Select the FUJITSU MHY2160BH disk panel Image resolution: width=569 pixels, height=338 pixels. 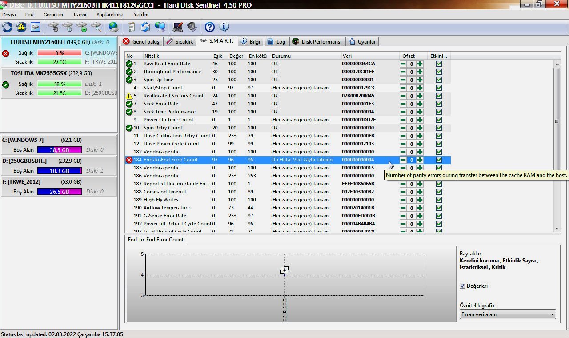tap(58, 52)
